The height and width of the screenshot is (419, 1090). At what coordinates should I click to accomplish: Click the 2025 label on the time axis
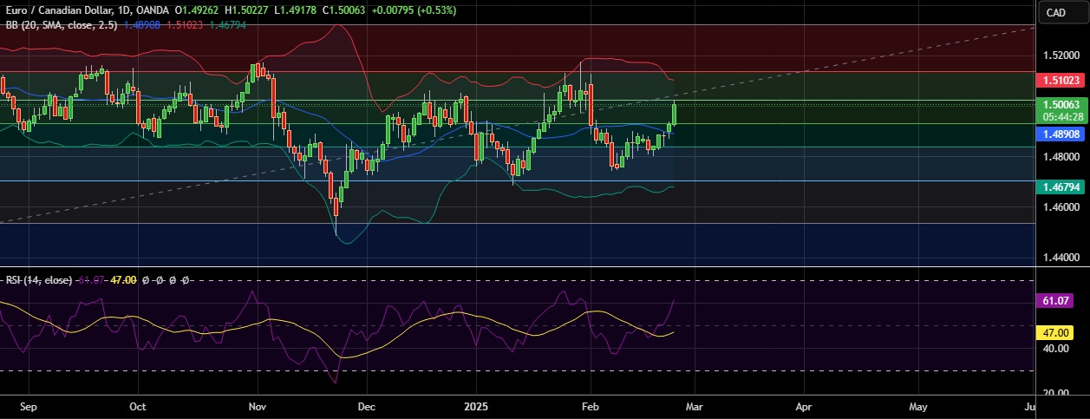[477, 405]
